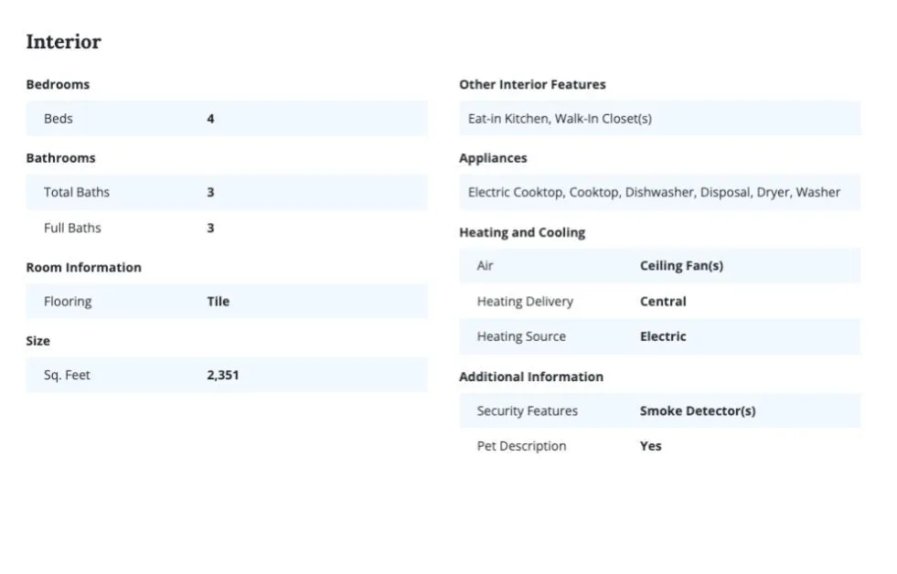Click Eat-in Kitchen, Walk-In Closet(s) text
The width and height of the screenshot is (897, 574).
pyautogui.click(x=560, y=119)
